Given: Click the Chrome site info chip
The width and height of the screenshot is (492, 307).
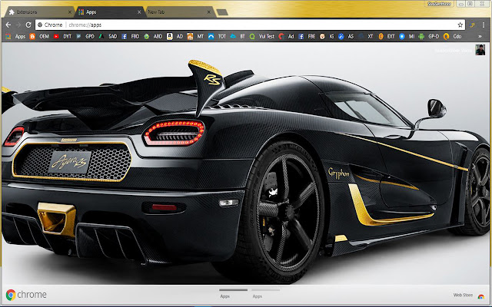Looking at the screenshot, I should [x=50, y=25].
